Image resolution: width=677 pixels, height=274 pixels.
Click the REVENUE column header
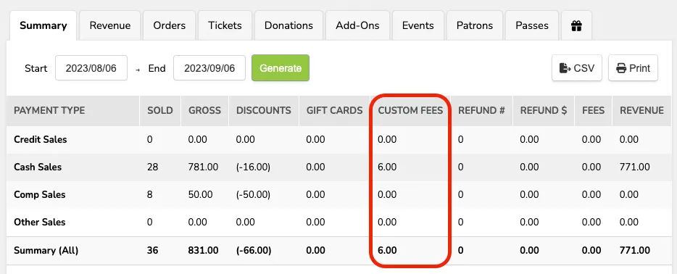(642, 110)
